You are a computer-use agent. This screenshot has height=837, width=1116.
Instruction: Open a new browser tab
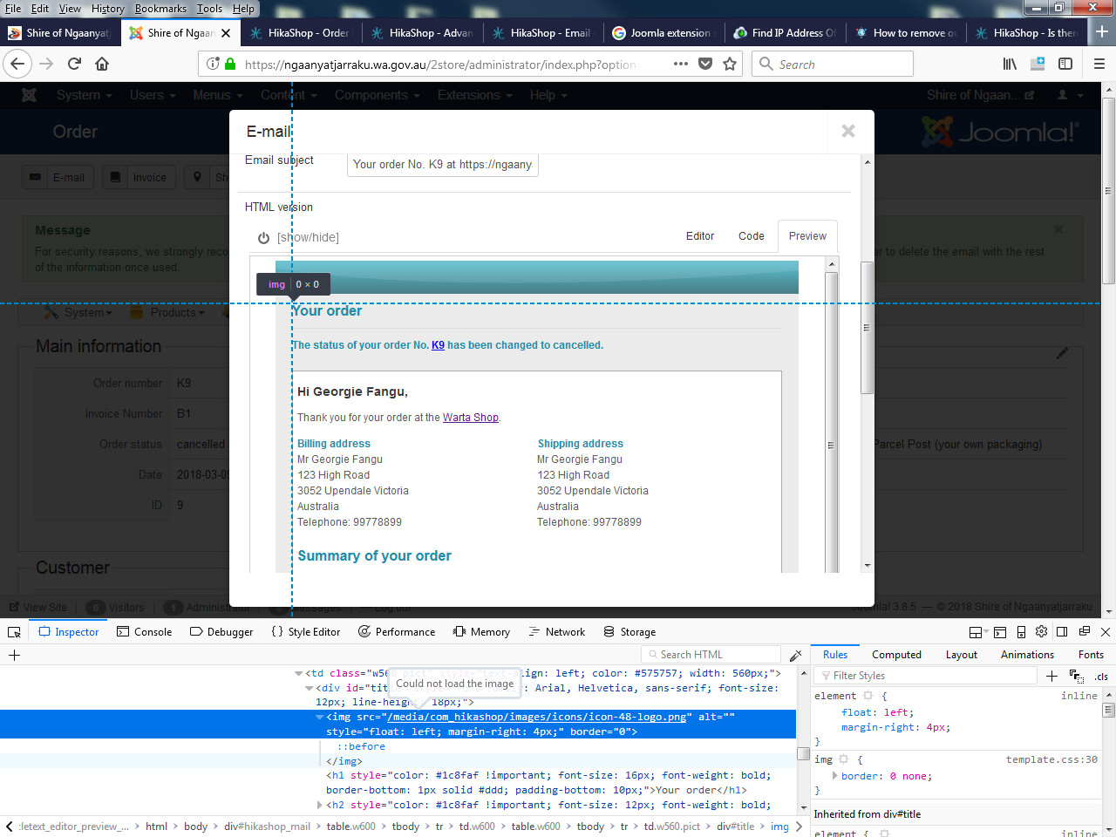(x=1102, y=32)
